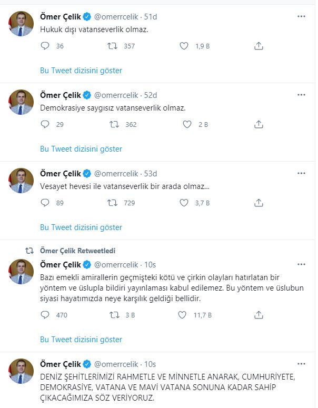Open the @omerrcelik handle on 52d tweet
This screenshot has width=318, height=408.
pyautogui.click(x=116, y=95)
